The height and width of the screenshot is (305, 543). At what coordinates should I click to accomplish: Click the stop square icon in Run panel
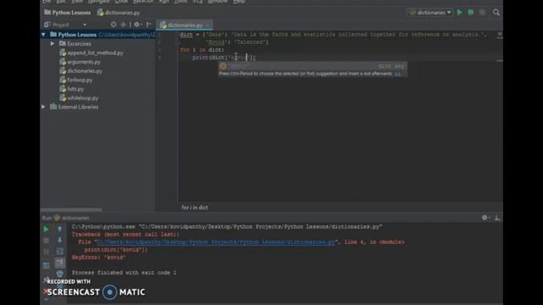[46, 240]
